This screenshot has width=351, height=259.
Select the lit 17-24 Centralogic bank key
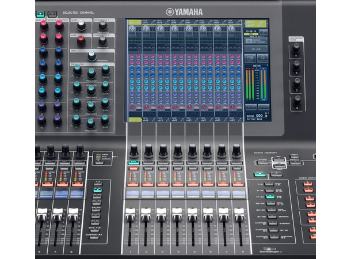(270, 197)
